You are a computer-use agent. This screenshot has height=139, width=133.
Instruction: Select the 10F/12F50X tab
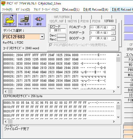[62, 17]
